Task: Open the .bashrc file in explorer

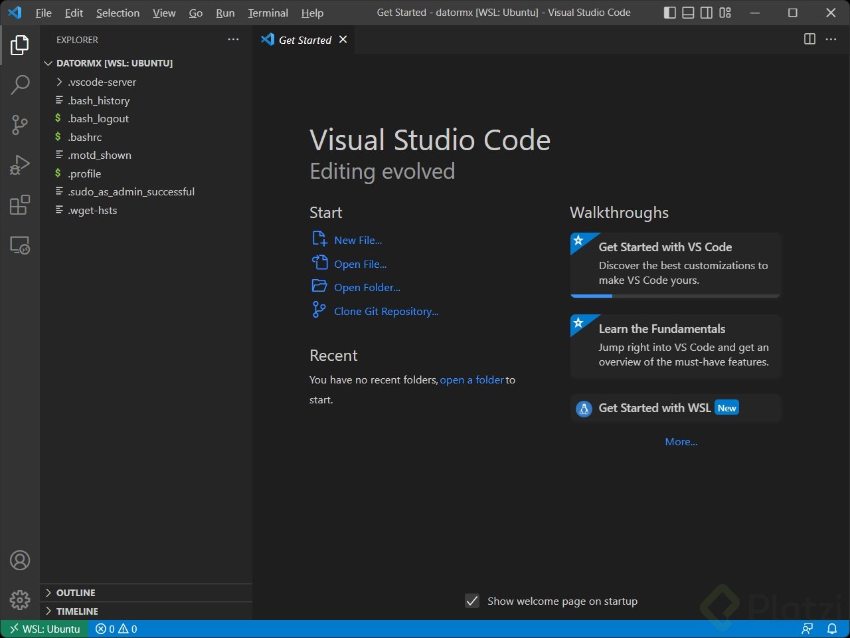Action: click(85, 137)
